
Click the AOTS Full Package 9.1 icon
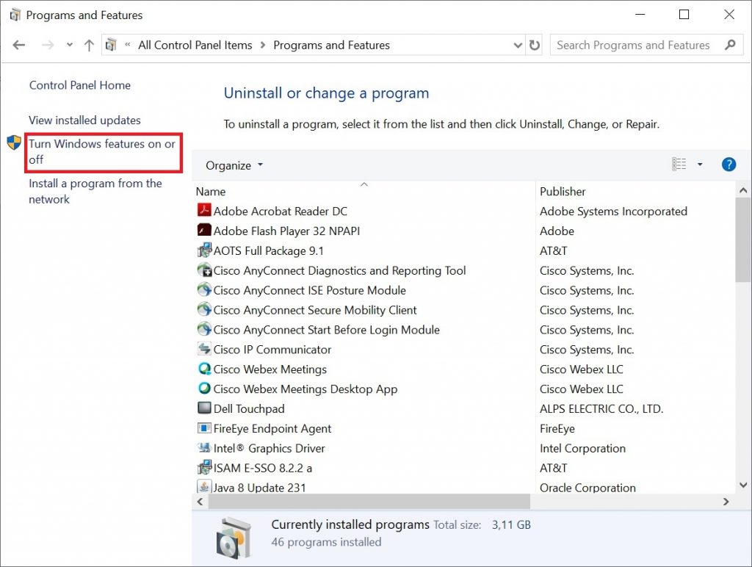tap(204, 250)
